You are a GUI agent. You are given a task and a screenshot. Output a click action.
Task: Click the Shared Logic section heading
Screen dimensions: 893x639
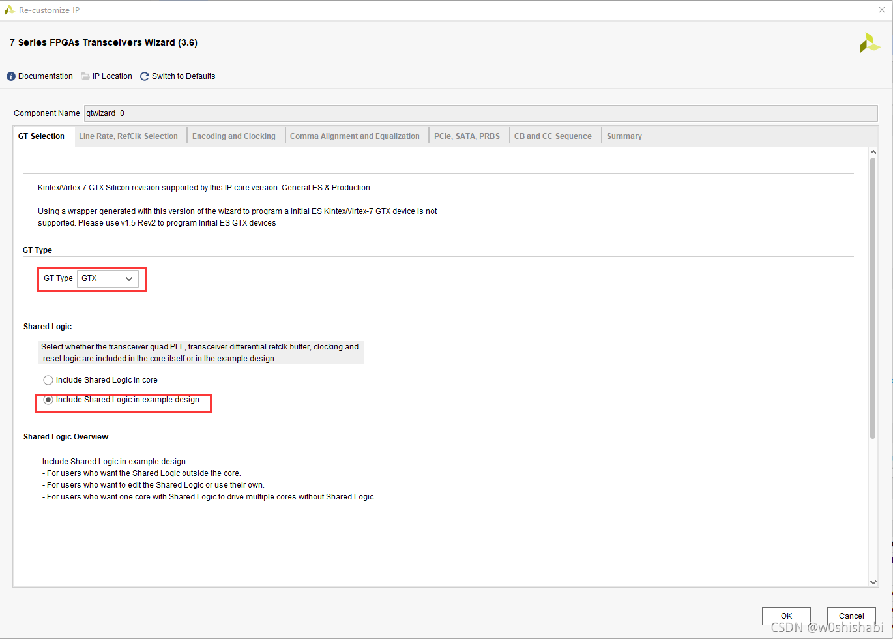[48, 327]
